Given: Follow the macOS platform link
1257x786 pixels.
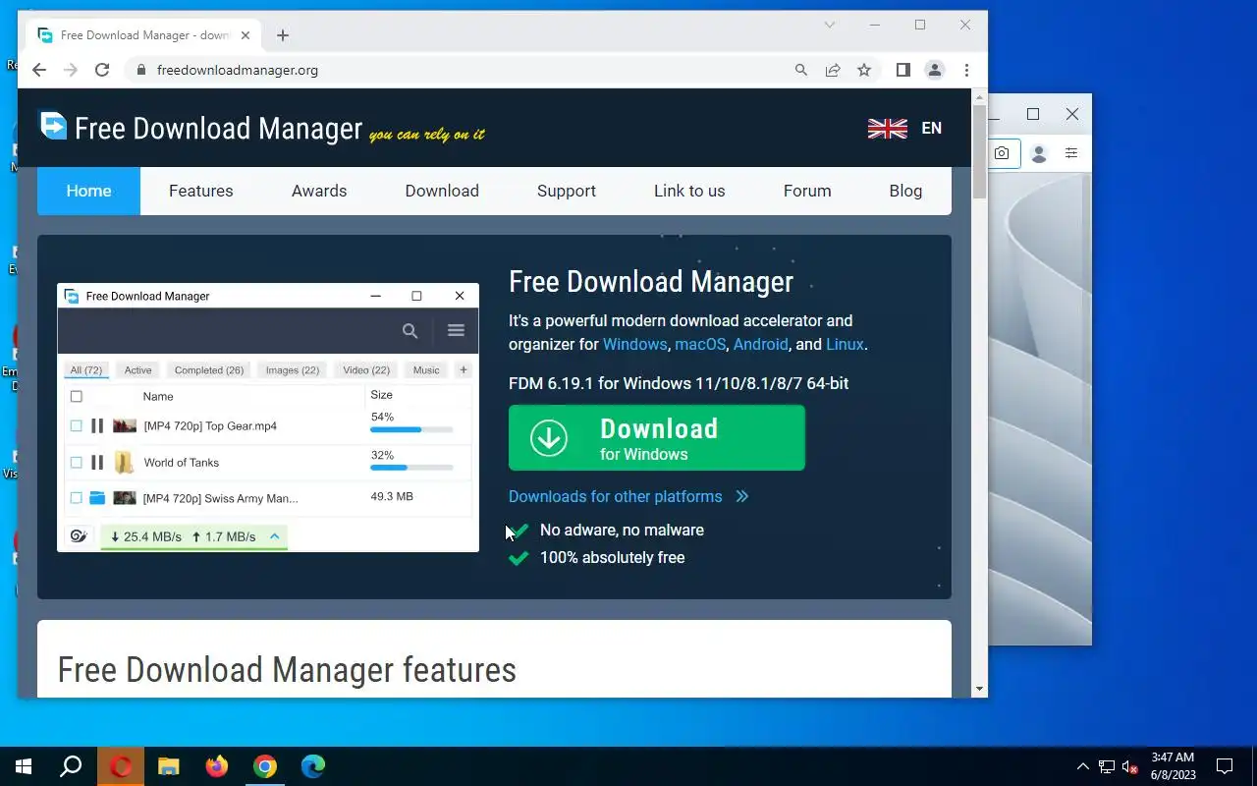Looking at the screenshot, I should 700,344.
